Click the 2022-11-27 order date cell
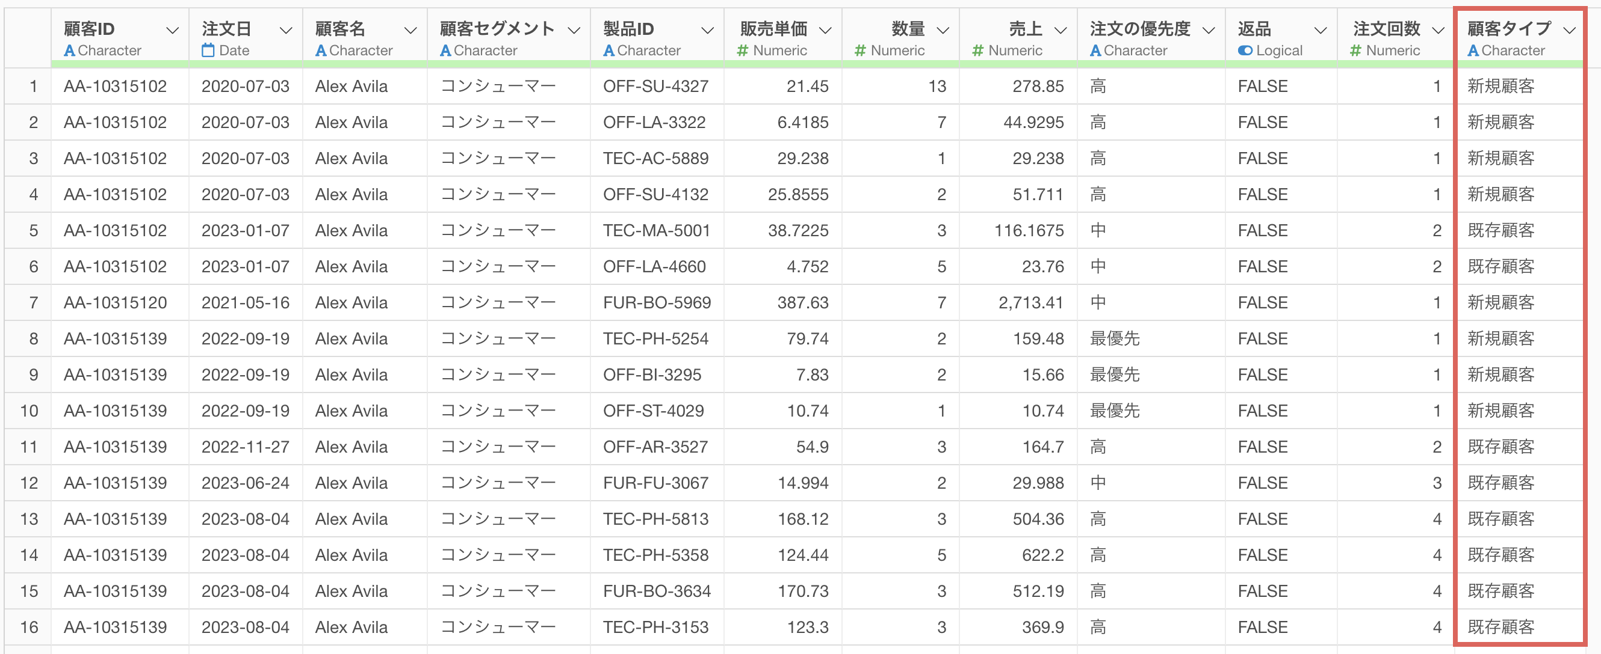This screenshot has width=1601, height=654. click(246, 447)
